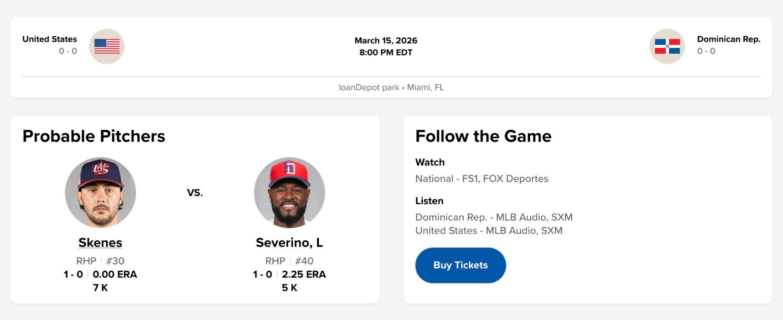The image size is (783, 320).
Task: Click the March 15, 2026 date
Action: pos(385,40)
